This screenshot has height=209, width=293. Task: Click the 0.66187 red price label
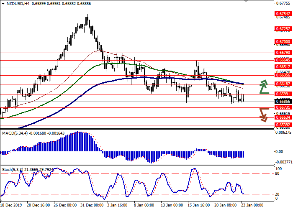(283, 84)
